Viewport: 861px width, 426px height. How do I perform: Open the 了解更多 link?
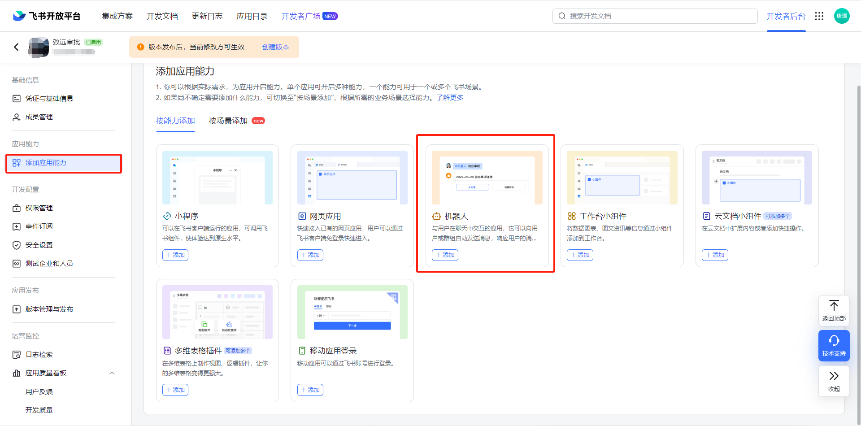coord(450,98)
